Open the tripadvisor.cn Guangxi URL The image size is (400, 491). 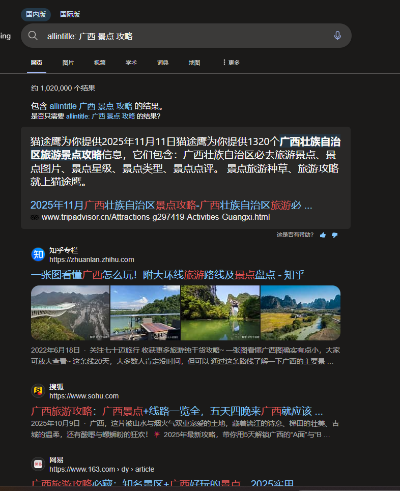pos(156,217)
